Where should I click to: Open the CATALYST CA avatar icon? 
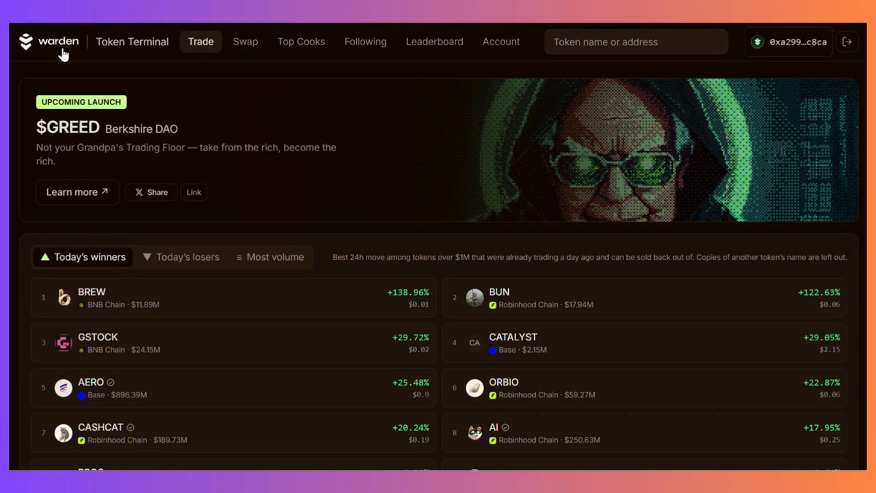coord(474,343)
